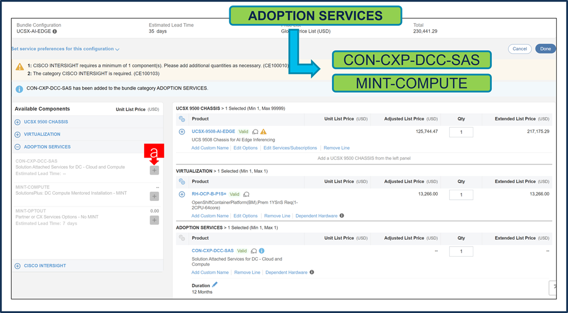Add CON-CXP-DCC-SAS using its plus button
The image size is (568, 313).
(x=154, y=170)
